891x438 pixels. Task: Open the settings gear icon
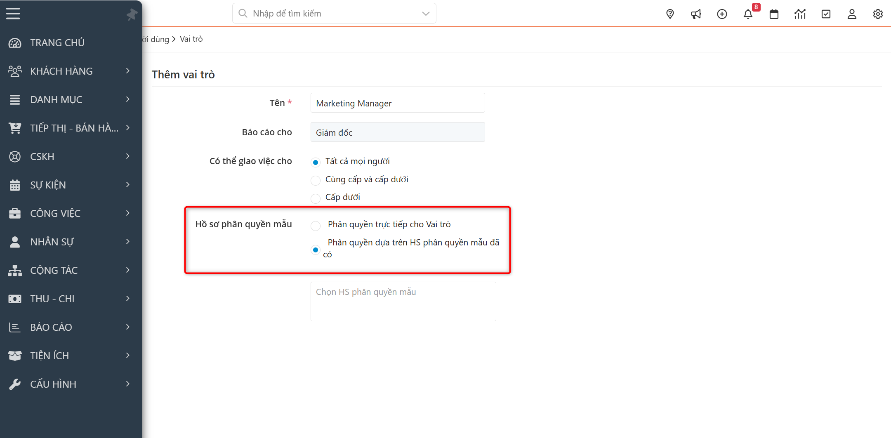coord(878,14)
